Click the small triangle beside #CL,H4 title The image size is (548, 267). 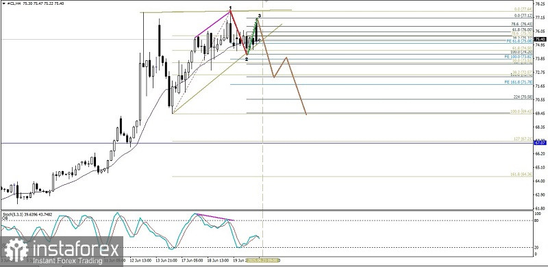(x=4, y=3)
